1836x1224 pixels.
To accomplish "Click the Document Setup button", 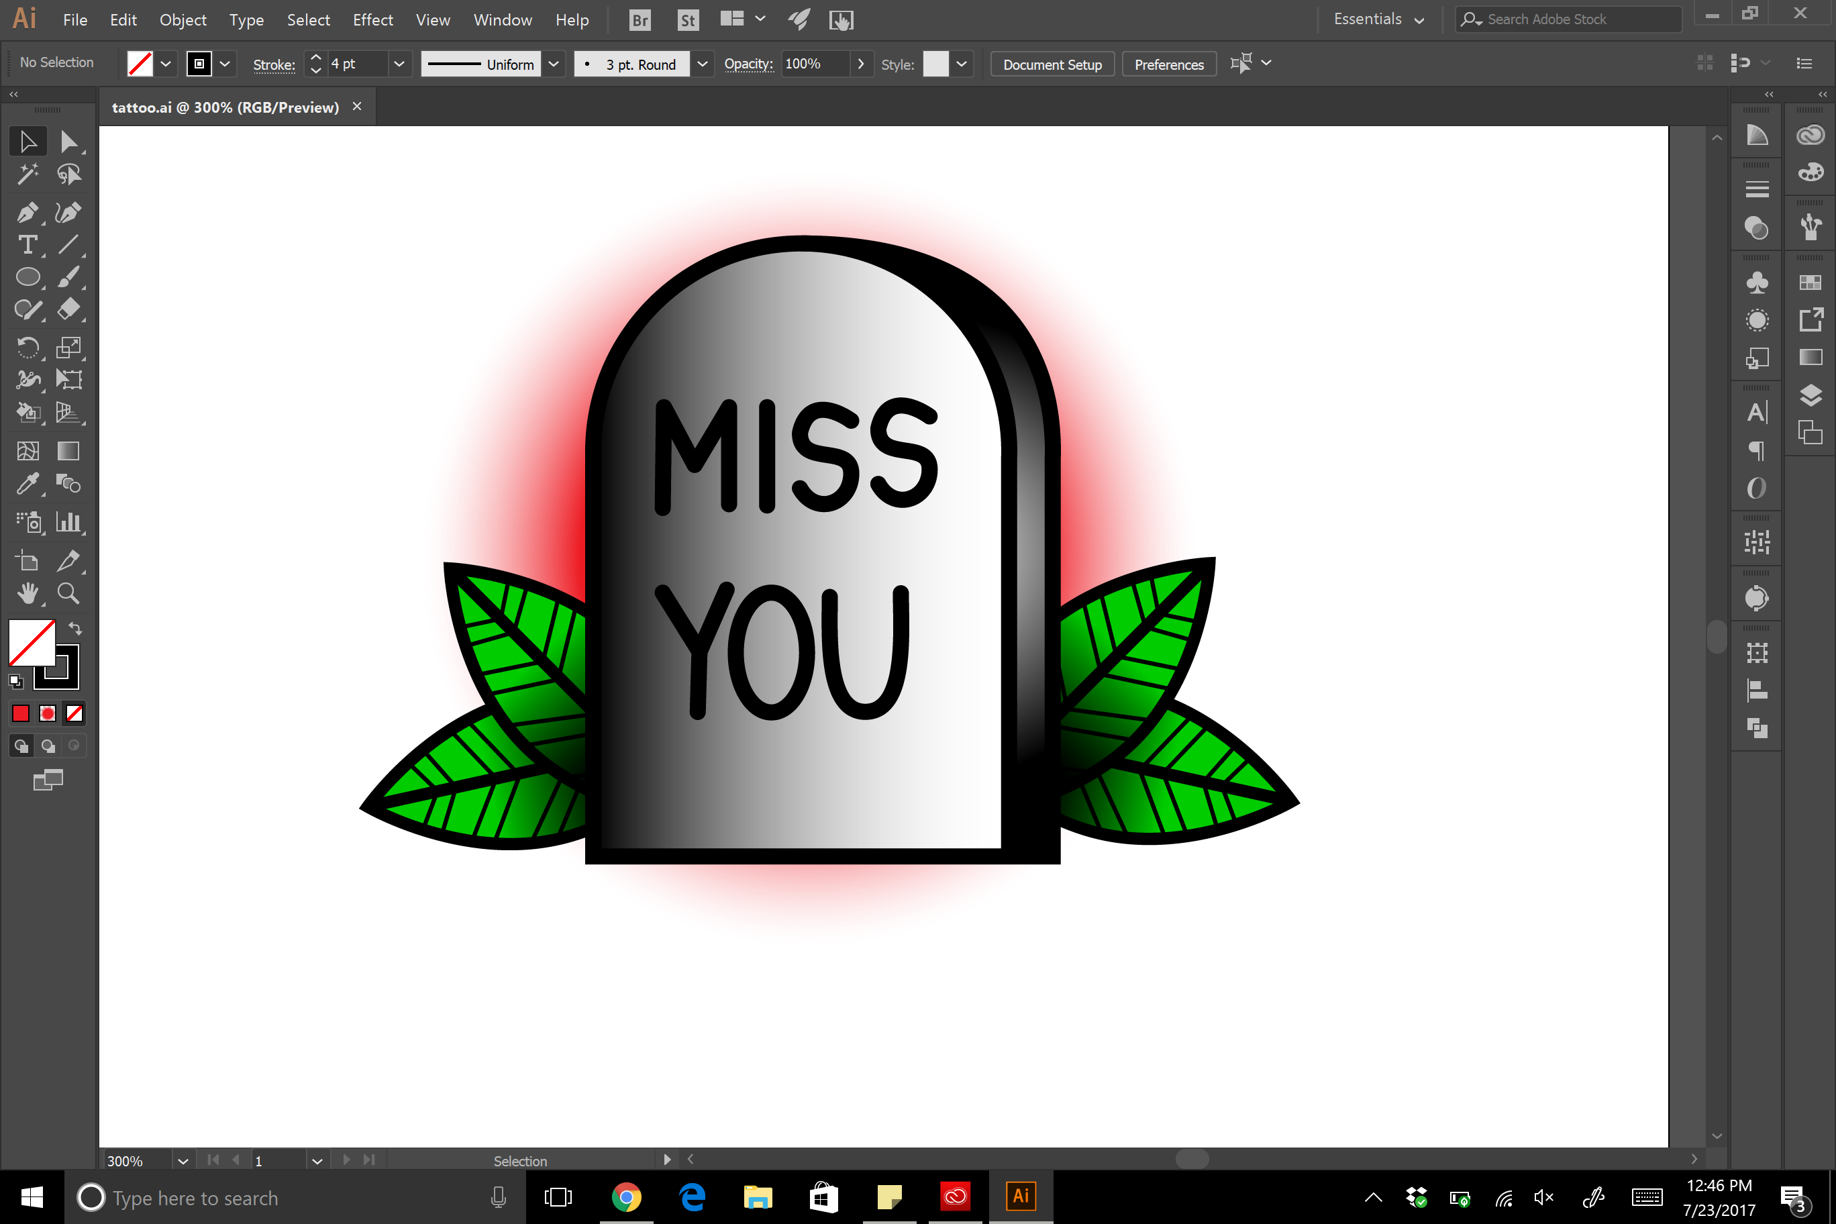I will (x=1052, y=64).
